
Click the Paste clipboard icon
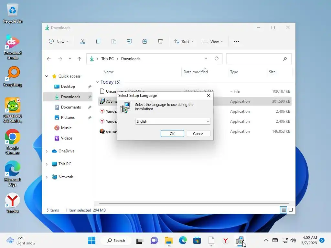coord(113,41)
